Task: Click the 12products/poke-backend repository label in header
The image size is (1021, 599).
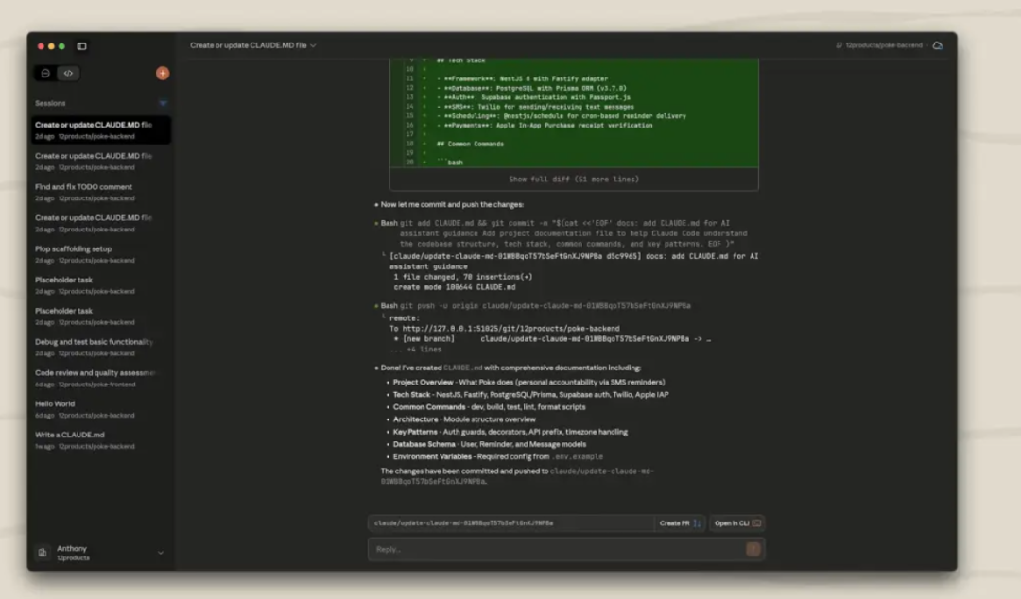Action: coord(884,45)
